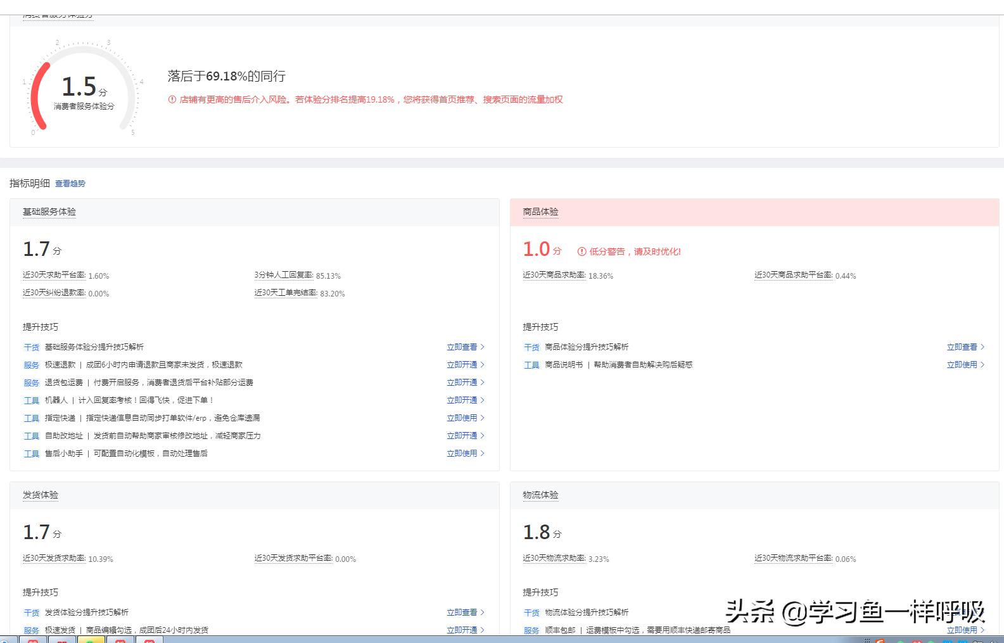Click chevron after 立即使用 in 指定快递 row
Screen dimensions: 1004x643
(x=483, y=418)
